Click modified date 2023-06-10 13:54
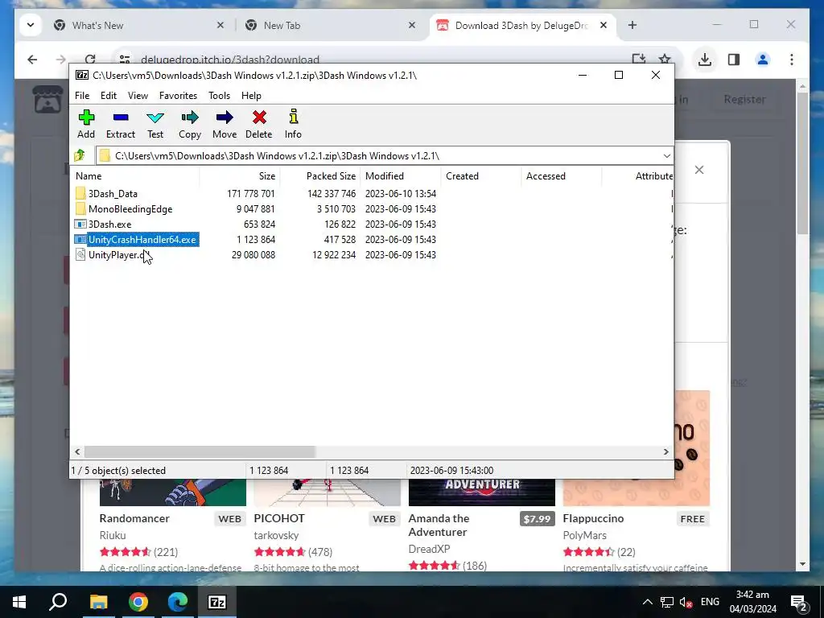The image size is (824, 618). [401, 193]
